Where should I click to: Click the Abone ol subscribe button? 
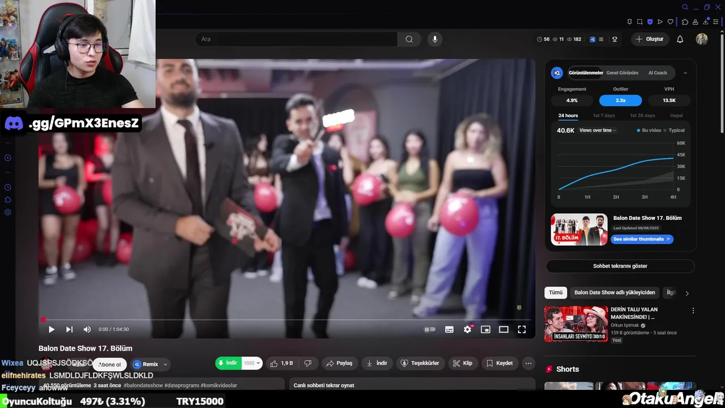click(110, 364)
